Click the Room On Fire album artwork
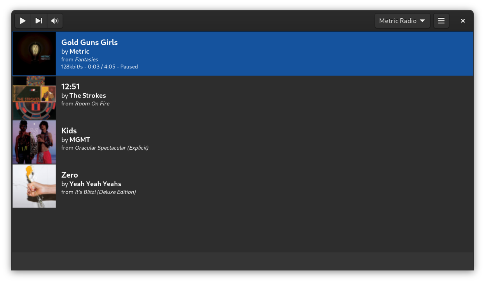 coord(34,98)
